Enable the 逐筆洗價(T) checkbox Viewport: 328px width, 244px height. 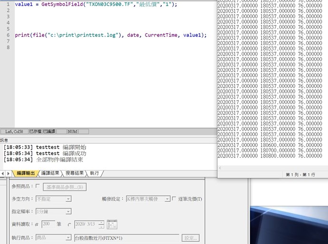(174, 199)
